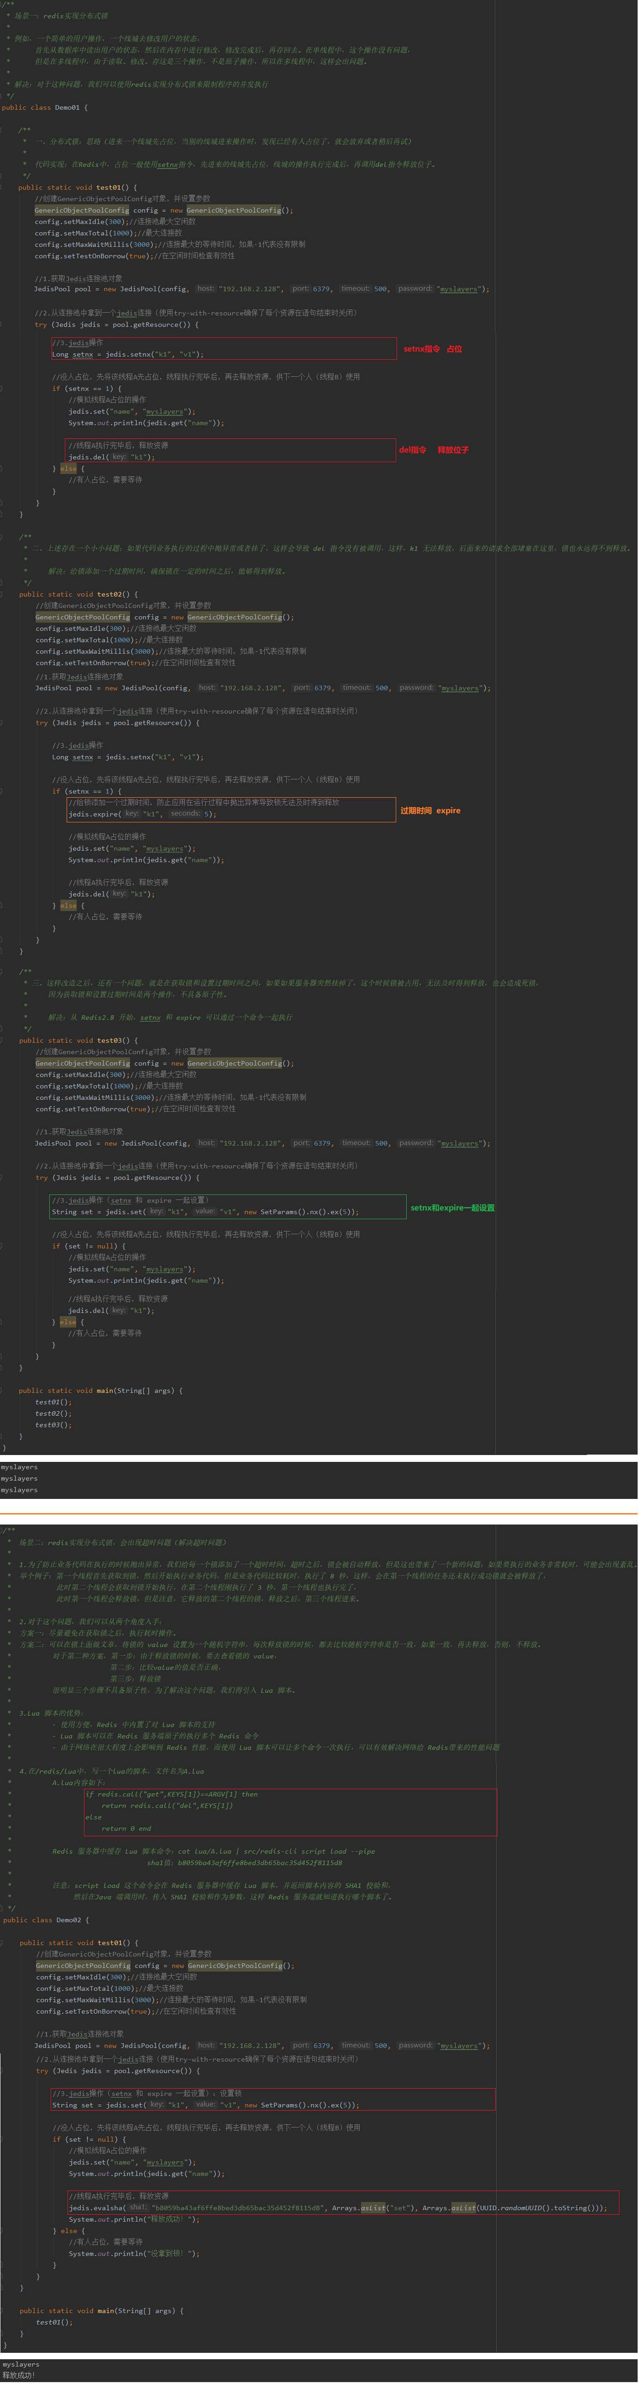Click the Demo01 class name
639x2383 pixels.
click(67, 107)
